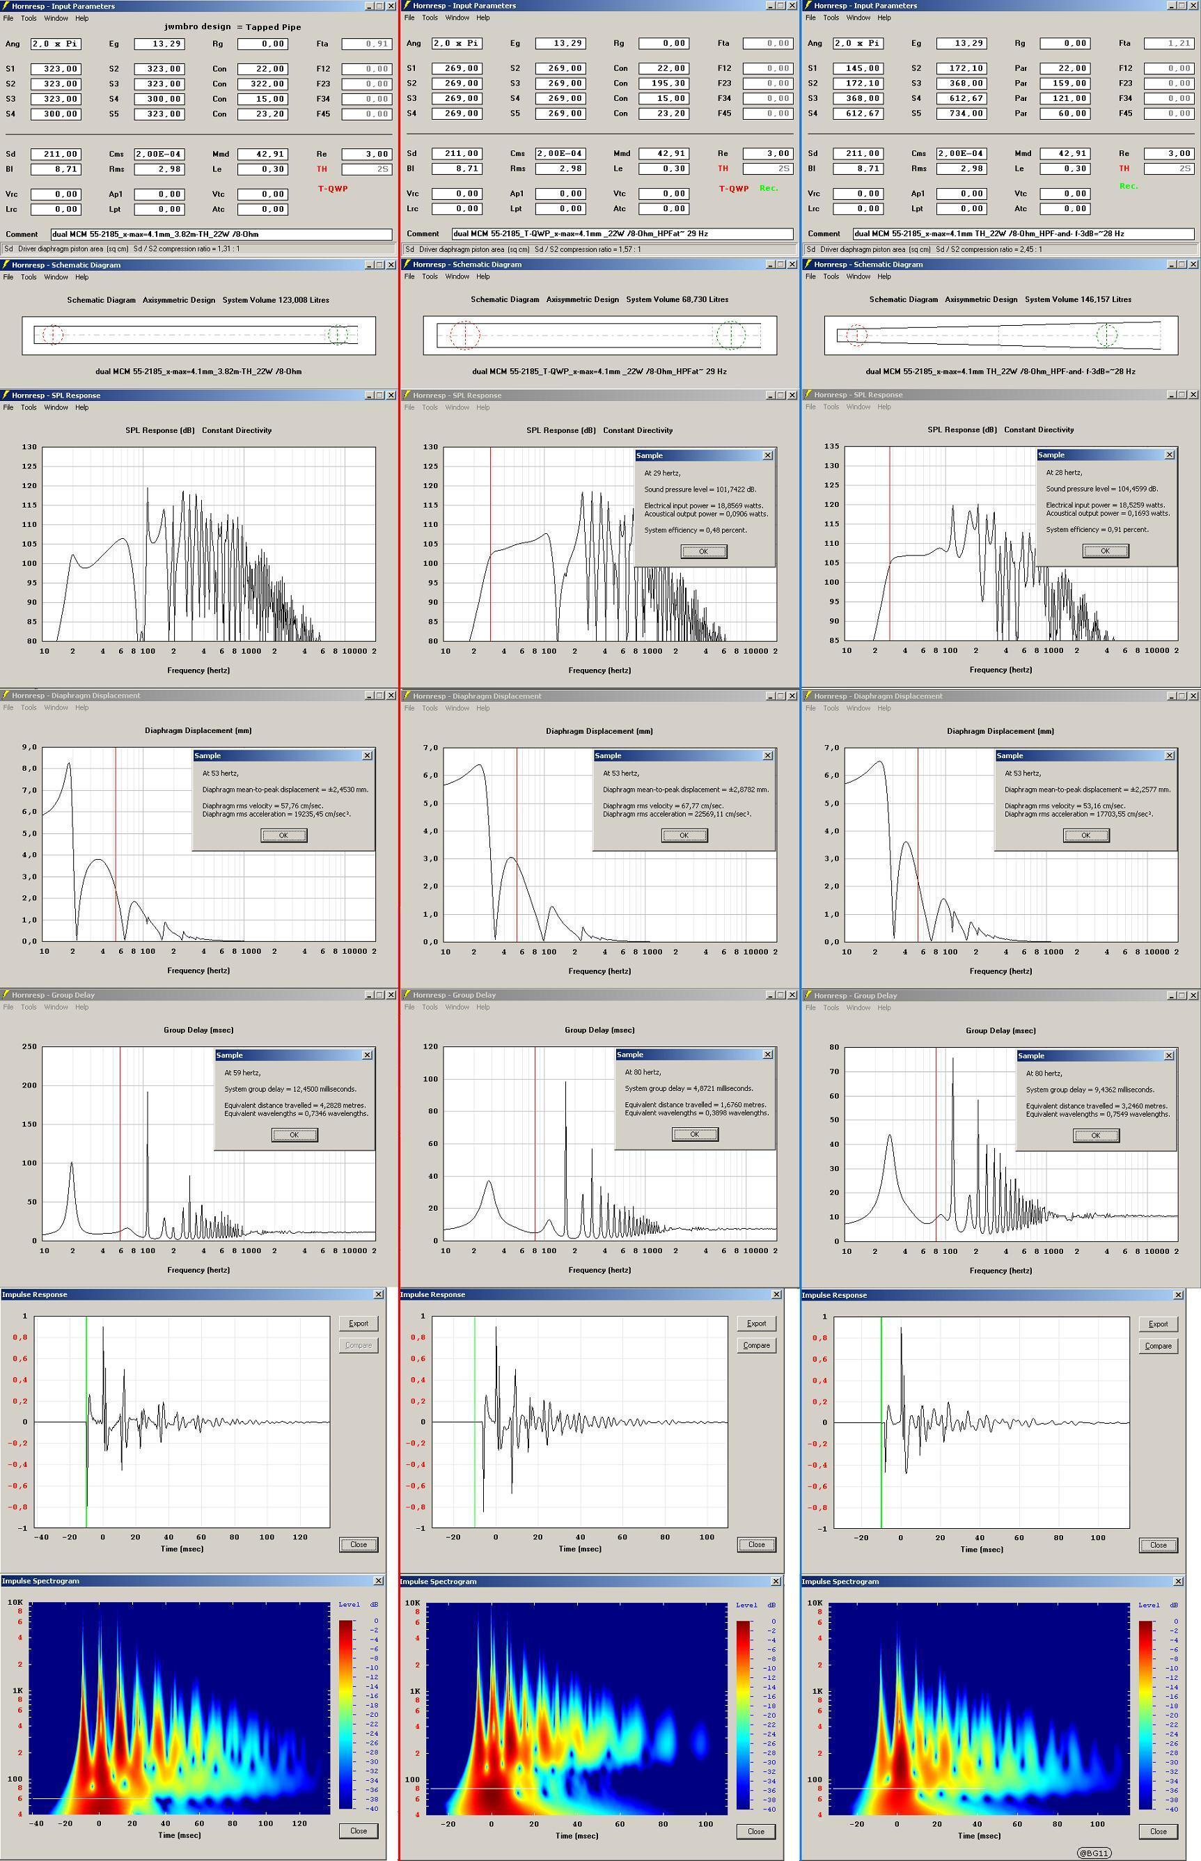The height and width of the screenshot is (1861, 1201).
Task: Click Hornresp icon in System Volume 146,157 schematic title bar
Action: click(808, 265)
